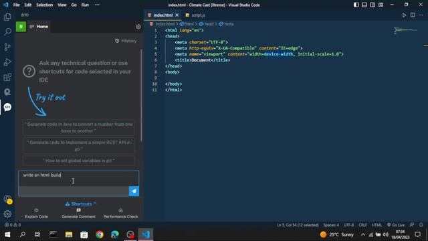Split the editor to the right
The image size is (428, 241).
point(413,15)
